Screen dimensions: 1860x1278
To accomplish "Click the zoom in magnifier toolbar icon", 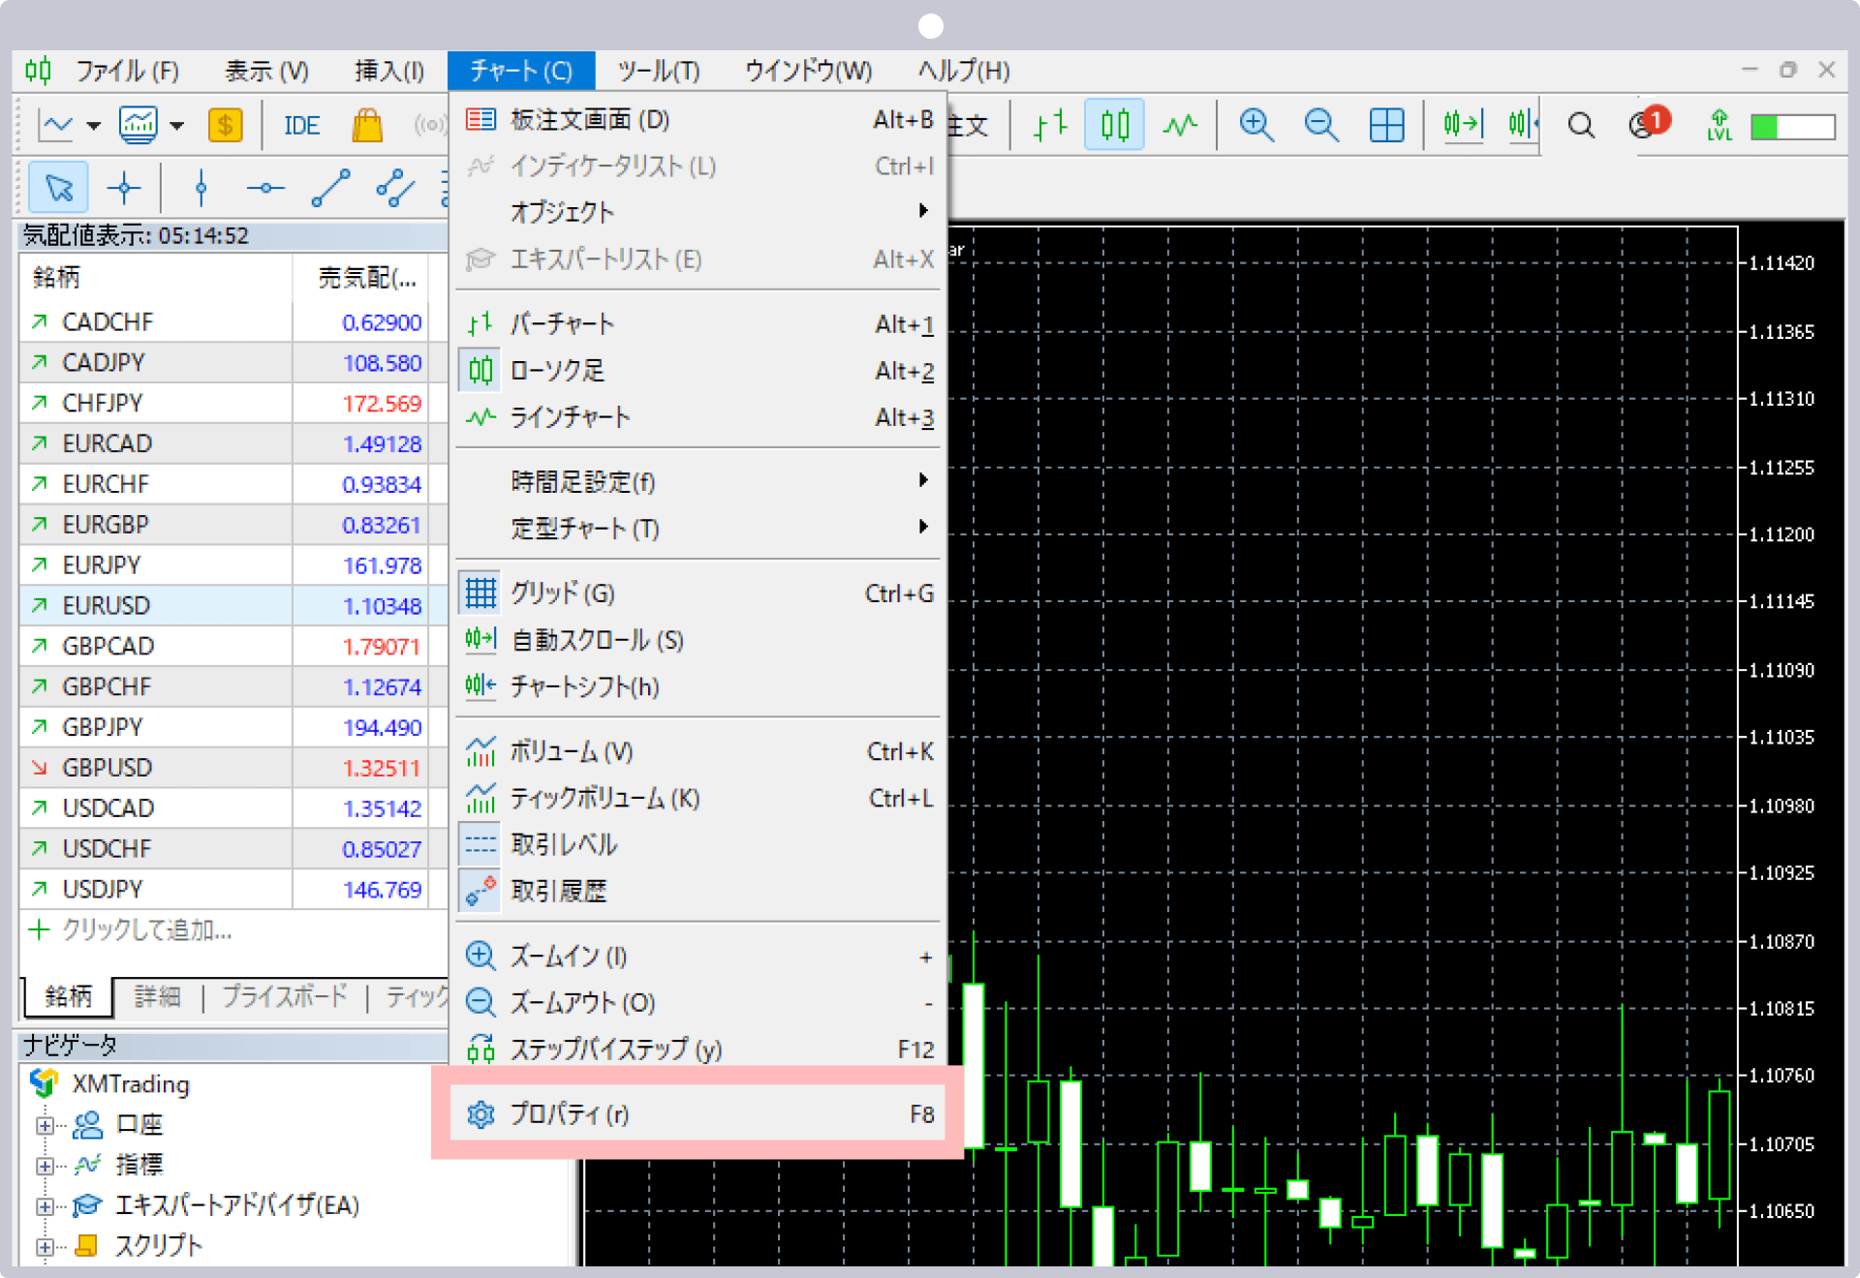I will (x=1255, y=125).
